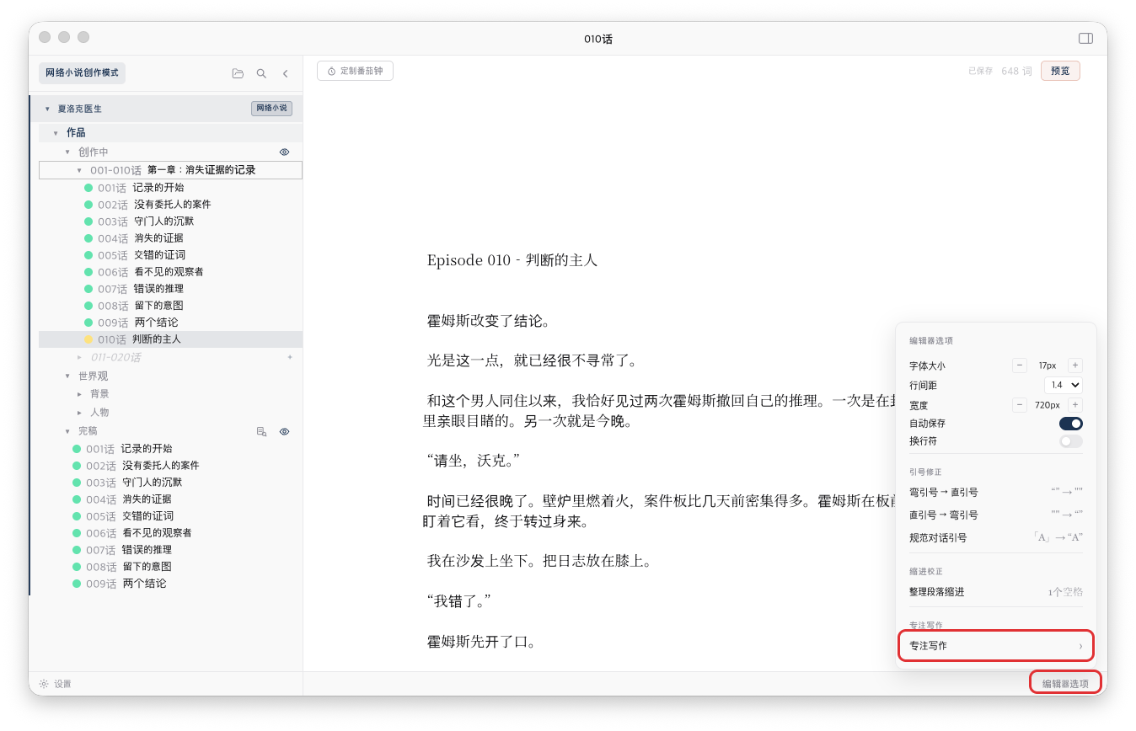Decrease editor width with the minus button
1136x731 pixels.
(x=1020, y=405)
